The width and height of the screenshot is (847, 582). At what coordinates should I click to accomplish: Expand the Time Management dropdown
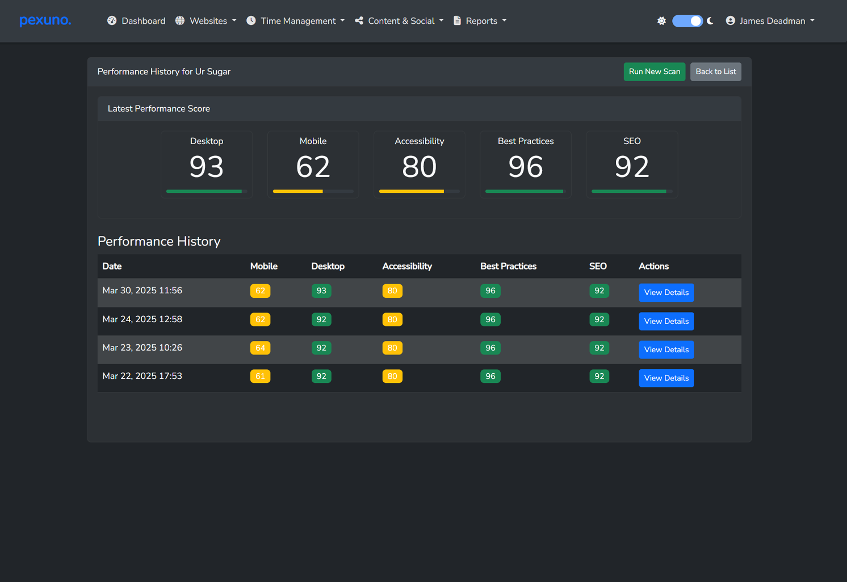pyautogui.click(x=296, y=21)
